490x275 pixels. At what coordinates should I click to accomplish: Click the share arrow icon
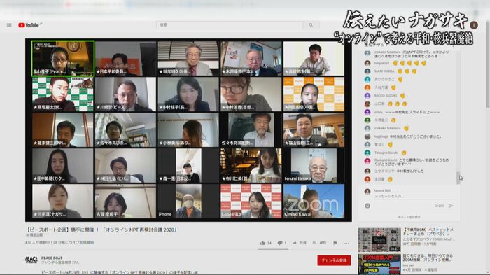(295, 243)
